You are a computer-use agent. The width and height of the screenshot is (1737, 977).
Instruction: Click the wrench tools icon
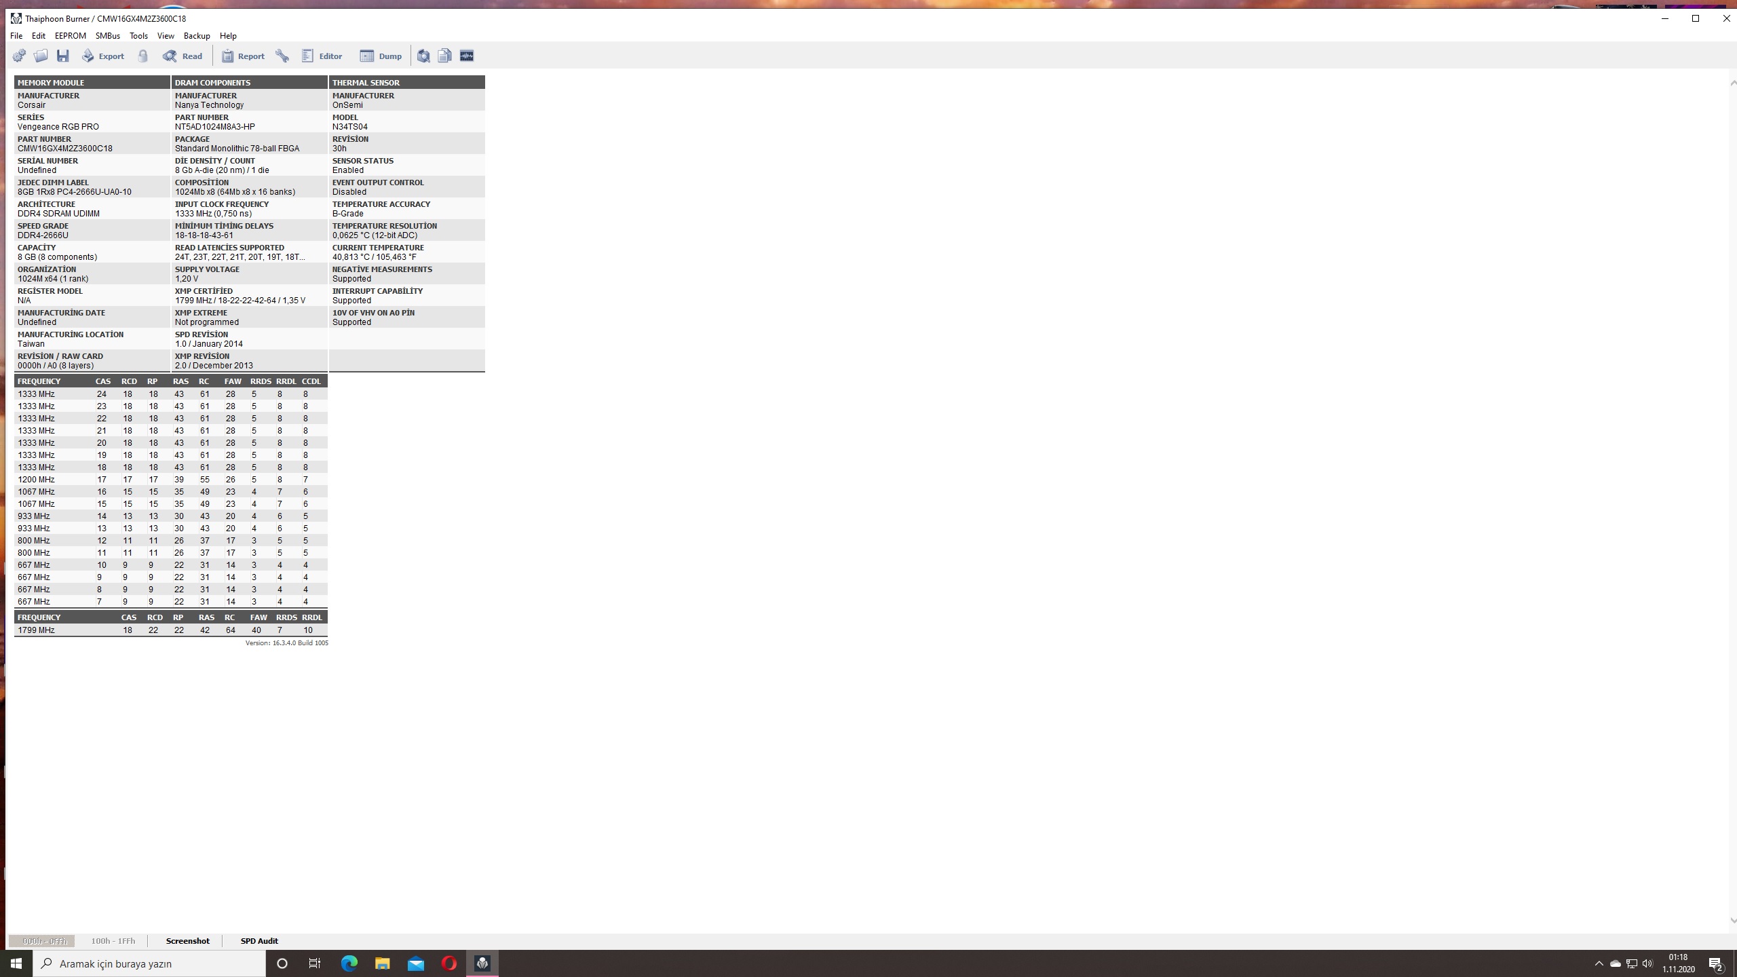(282, 56)
